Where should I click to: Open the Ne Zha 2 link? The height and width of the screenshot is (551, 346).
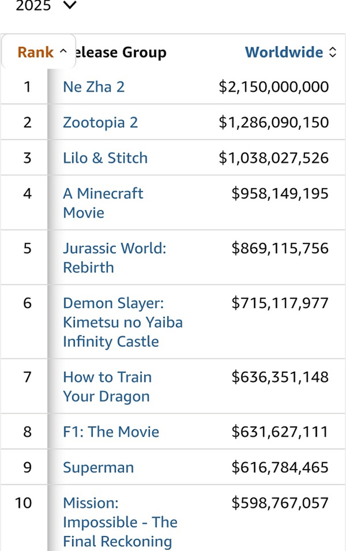pos(94,87)
